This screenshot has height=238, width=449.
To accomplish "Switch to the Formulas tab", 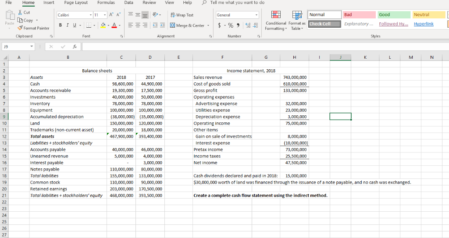I will [106, 3].
